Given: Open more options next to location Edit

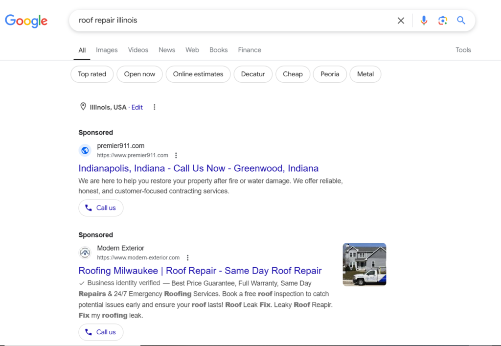Looking at the screenshot, I should pyautogui.click(x=154, y=107).
